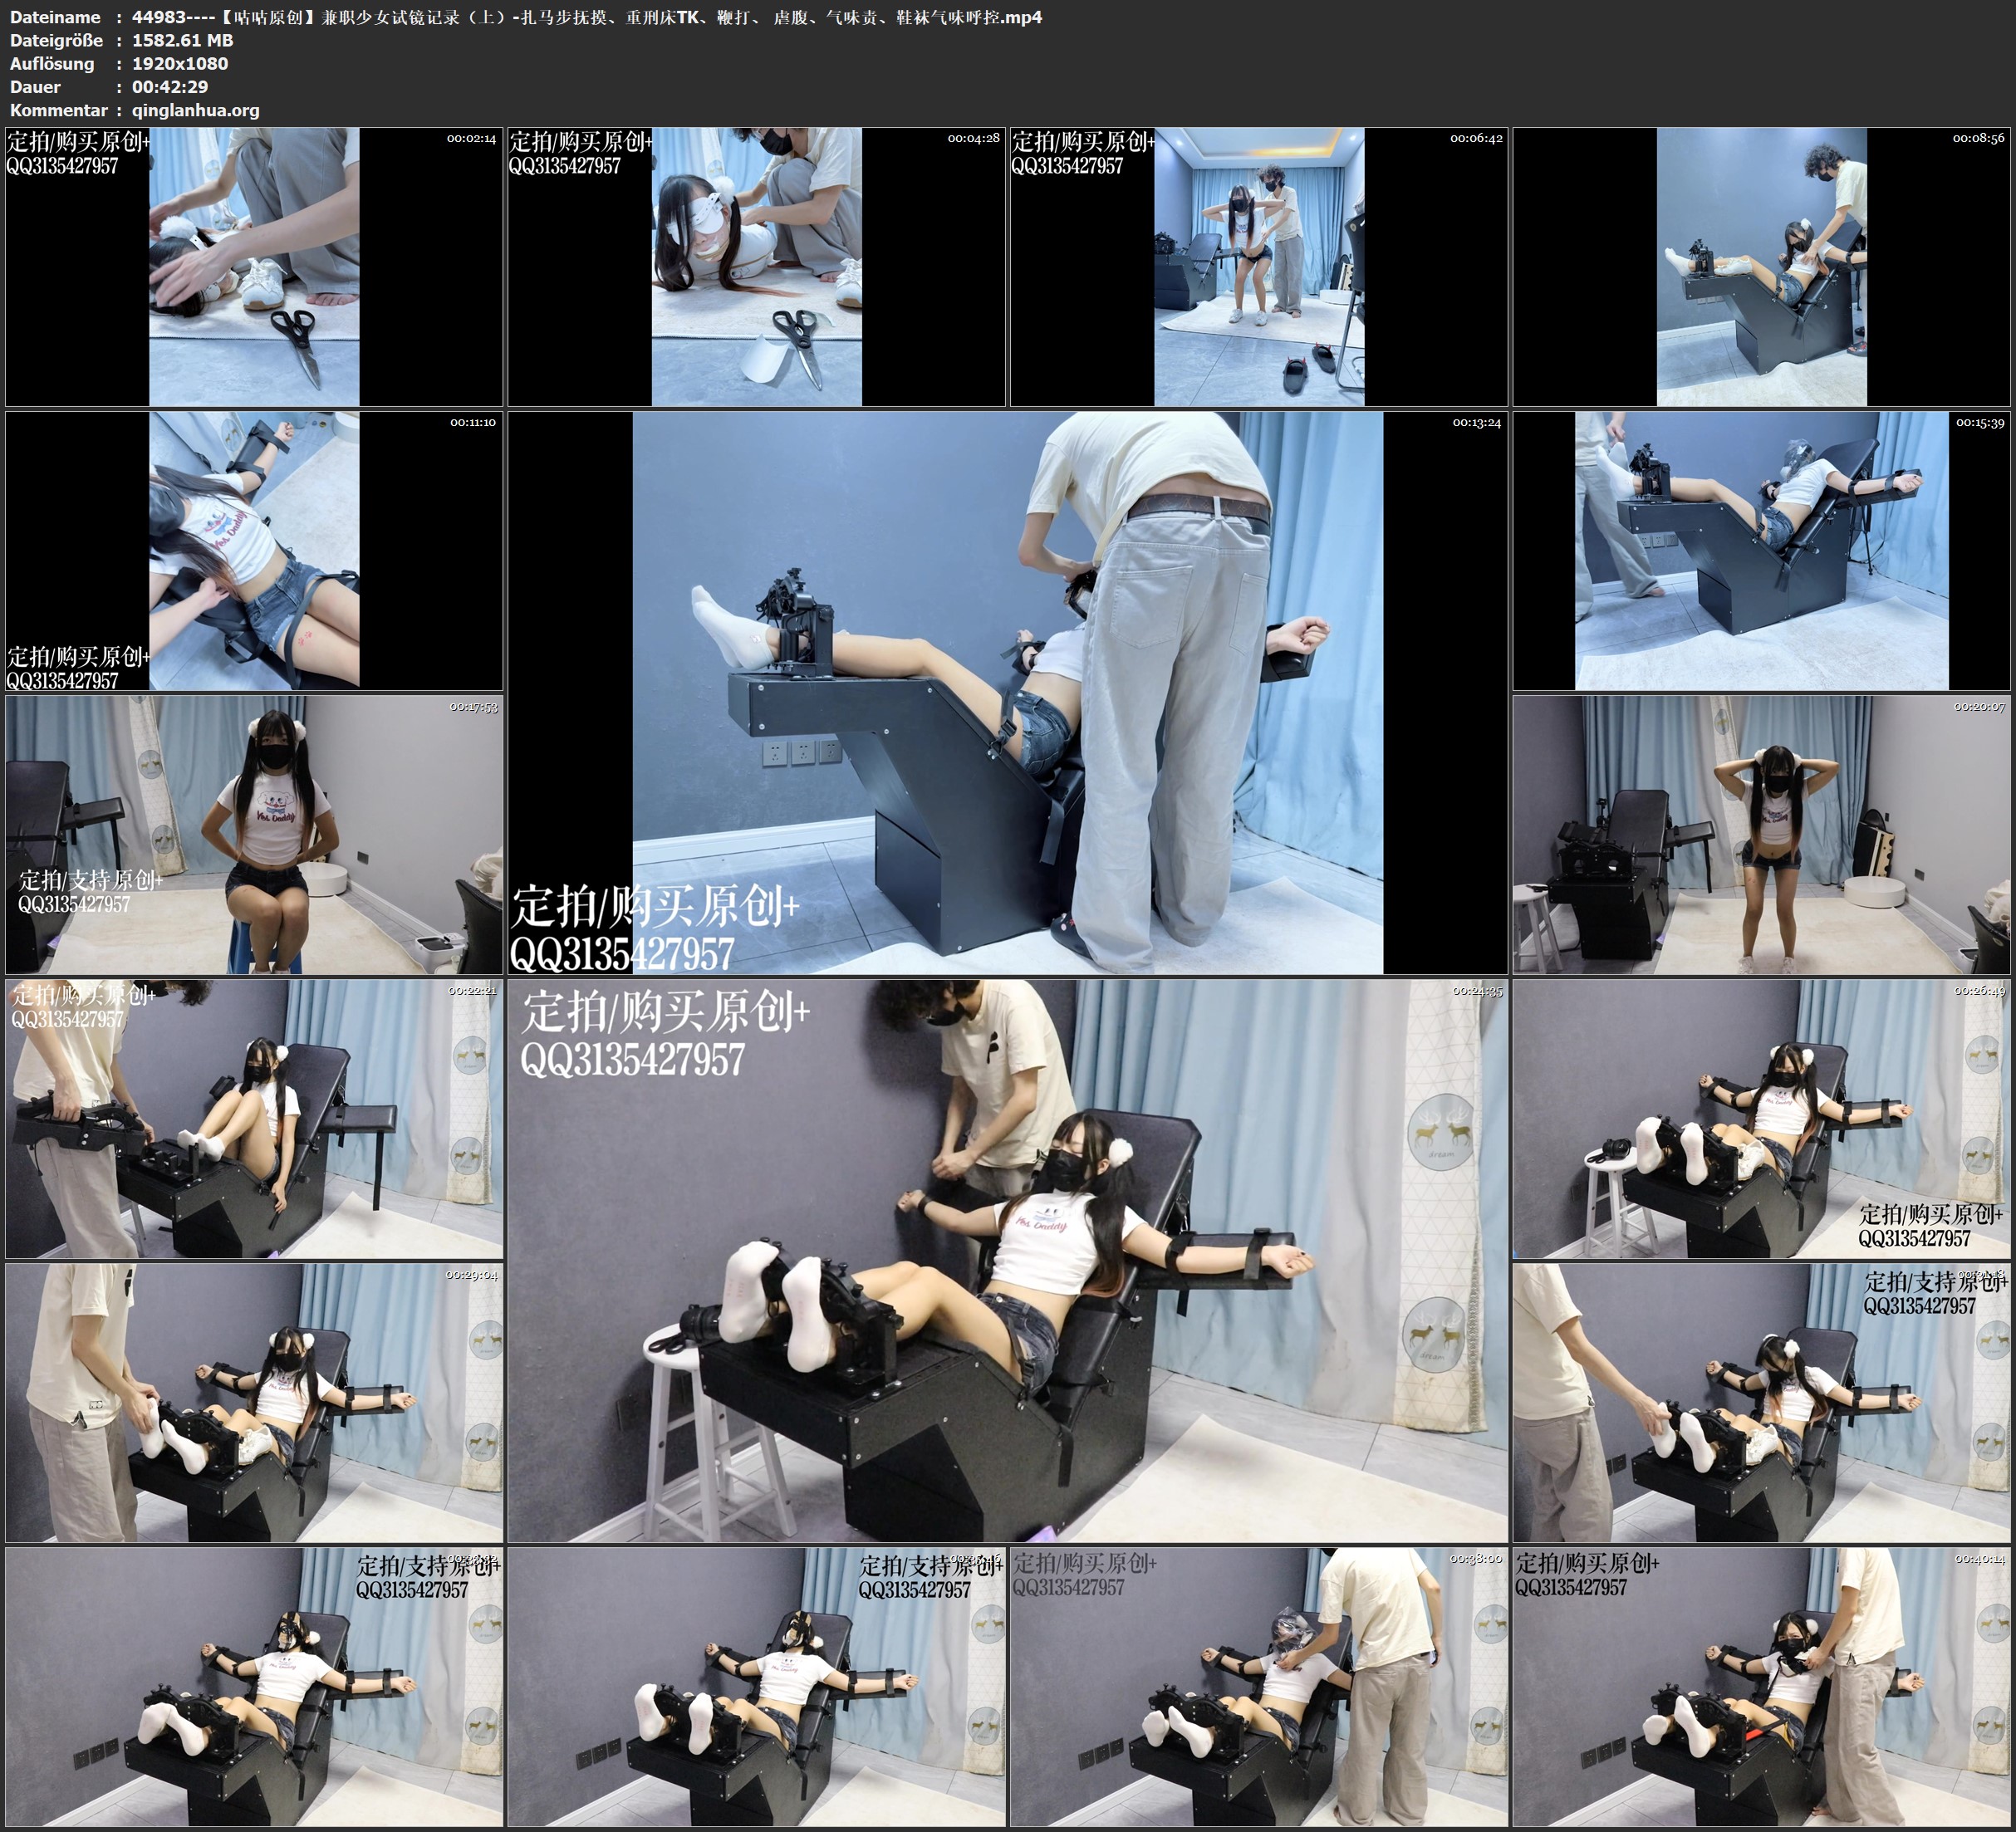The width and height of the screenshot is (2016, 1832).
Task: Select the frame timestamped 00:17:53
Action: click(254, 835)
